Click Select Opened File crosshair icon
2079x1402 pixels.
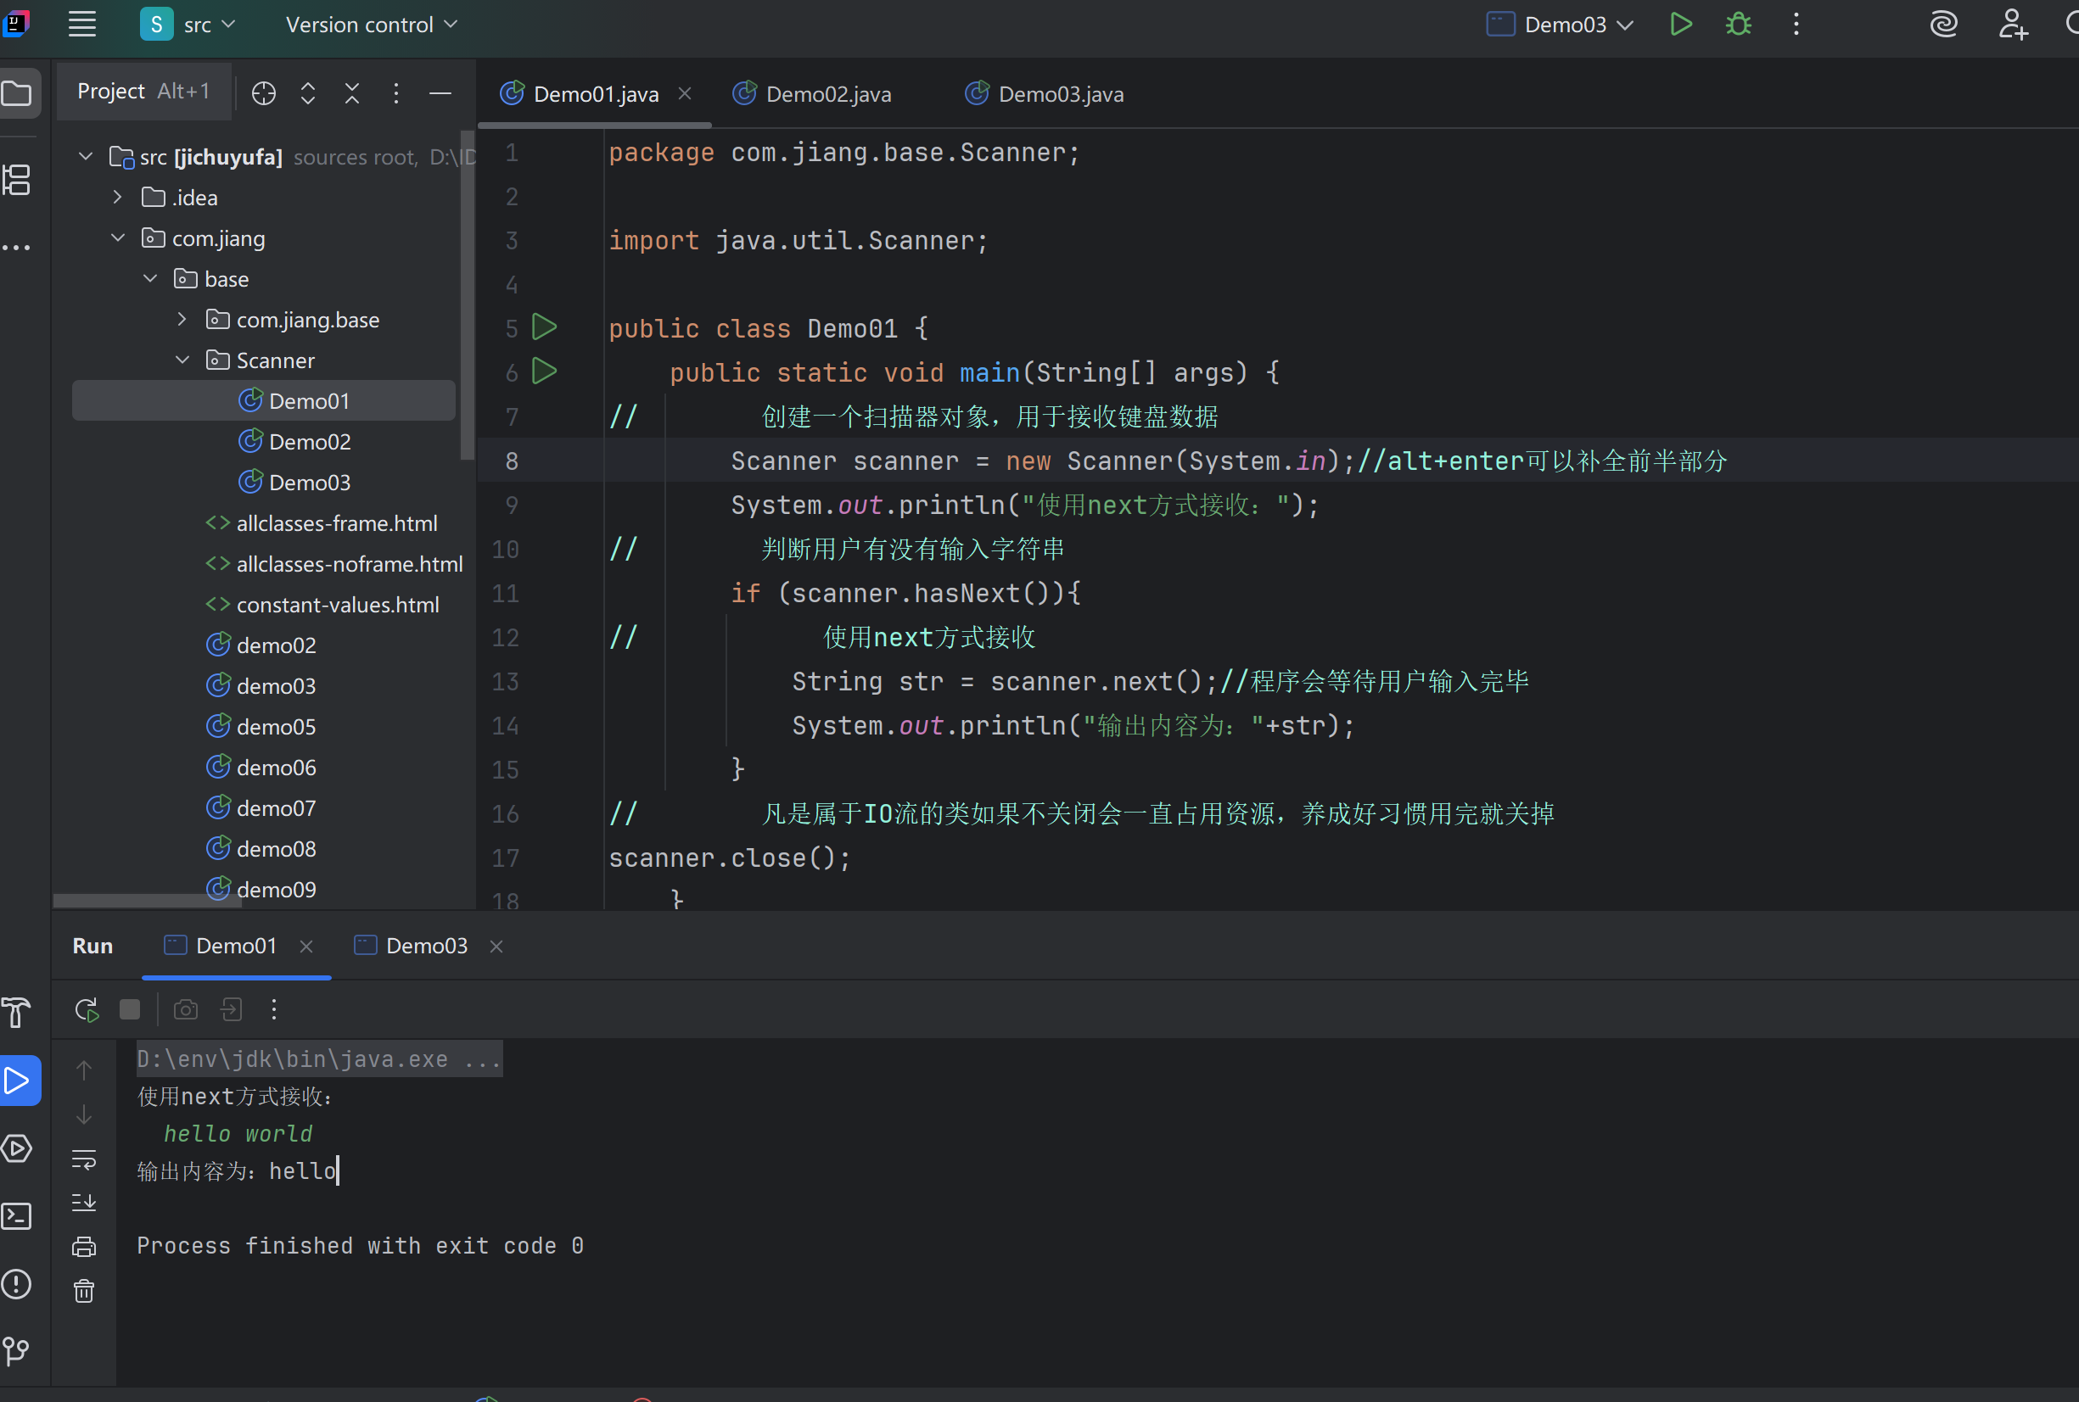(x=263, y=93)
